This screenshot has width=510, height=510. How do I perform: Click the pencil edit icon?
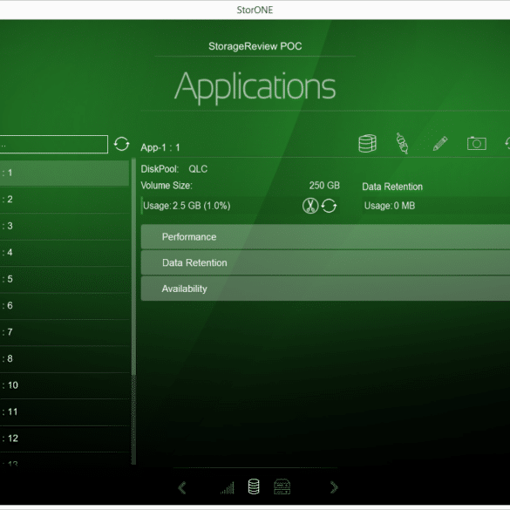point(440,144)
